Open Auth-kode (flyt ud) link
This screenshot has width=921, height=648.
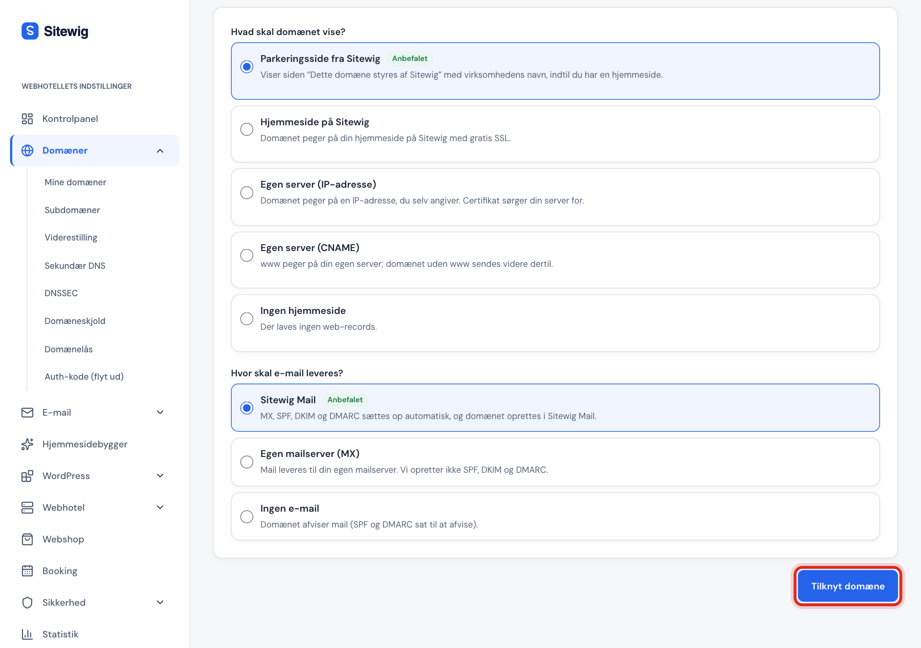point(84,377)
